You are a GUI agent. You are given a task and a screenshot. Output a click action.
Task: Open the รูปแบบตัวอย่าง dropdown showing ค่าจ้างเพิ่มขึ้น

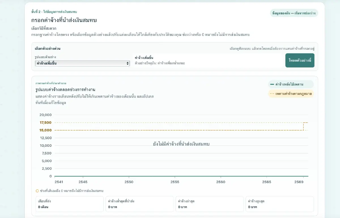tap(82, 63)
